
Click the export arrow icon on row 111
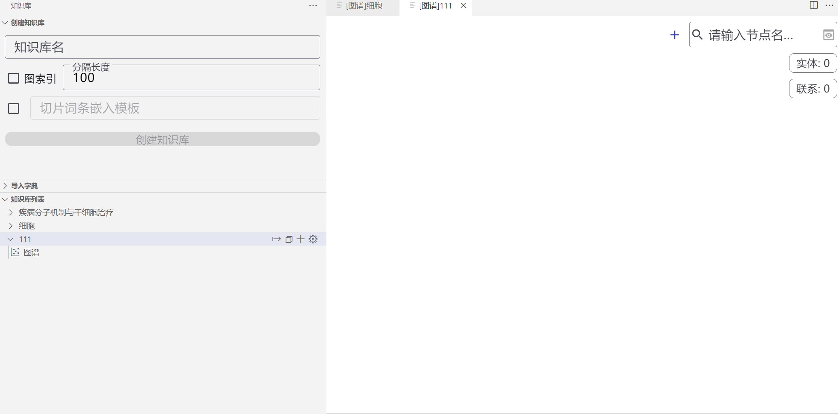tap(276, 239)
